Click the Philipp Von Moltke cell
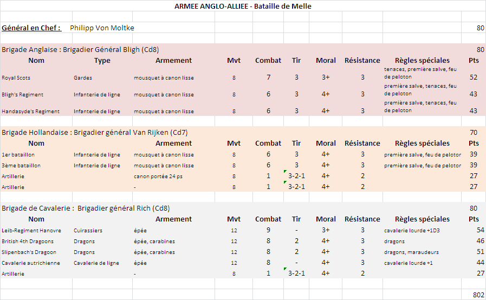 (x=102, y=28)
